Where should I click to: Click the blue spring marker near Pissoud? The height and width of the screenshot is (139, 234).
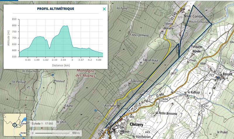pyautogui.click(x=53, y=75)
